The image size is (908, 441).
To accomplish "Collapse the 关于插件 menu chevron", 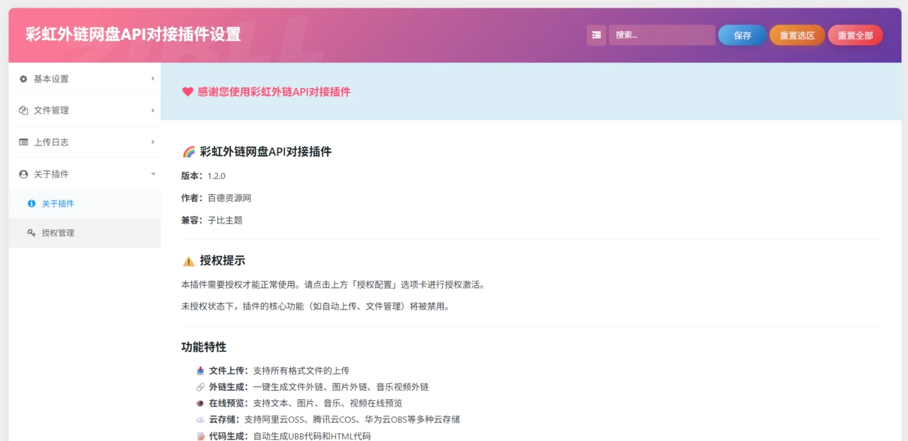I will pyautogui.click(x=152, y=174).
